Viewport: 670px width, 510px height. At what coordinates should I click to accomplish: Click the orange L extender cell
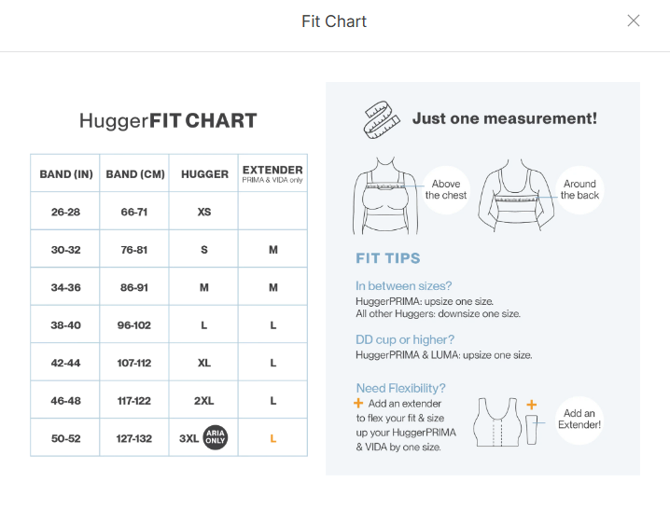(273, 437)
